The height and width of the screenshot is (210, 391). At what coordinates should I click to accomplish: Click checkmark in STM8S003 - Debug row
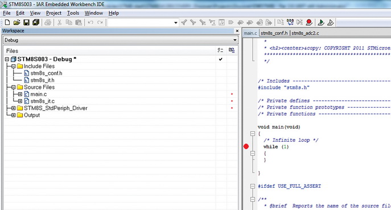tap(220, 59)
